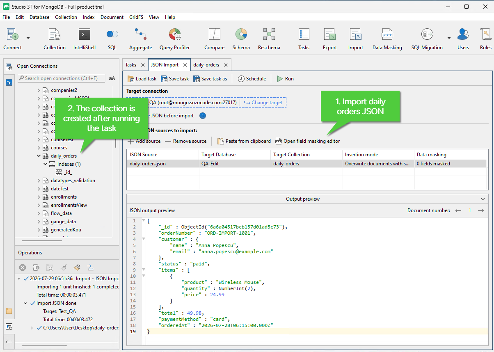Image resolution: width=494 pixels, height=352 pixels.
Task: Toggle case-sensitive search (aA)
Action: click(112, 78)
